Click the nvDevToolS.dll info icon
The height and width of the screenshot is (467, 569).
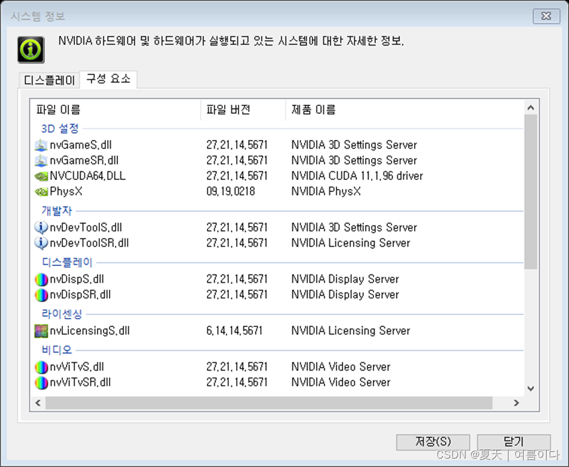tap(41, 228)
